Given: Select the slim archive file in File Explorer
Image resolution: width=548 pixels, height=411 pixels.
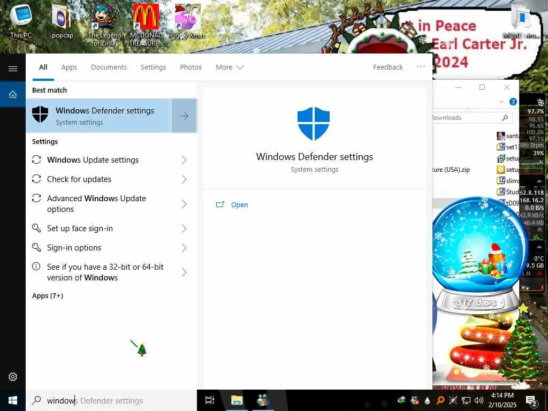Looking at the screenshot, I should tap(507, 180).
